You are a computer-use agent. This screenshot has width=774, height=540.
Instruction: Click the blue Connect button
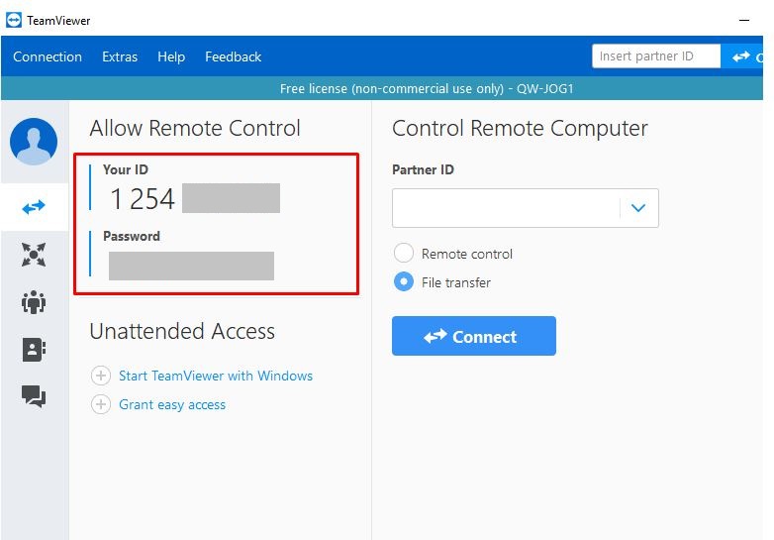pos(474,337)
